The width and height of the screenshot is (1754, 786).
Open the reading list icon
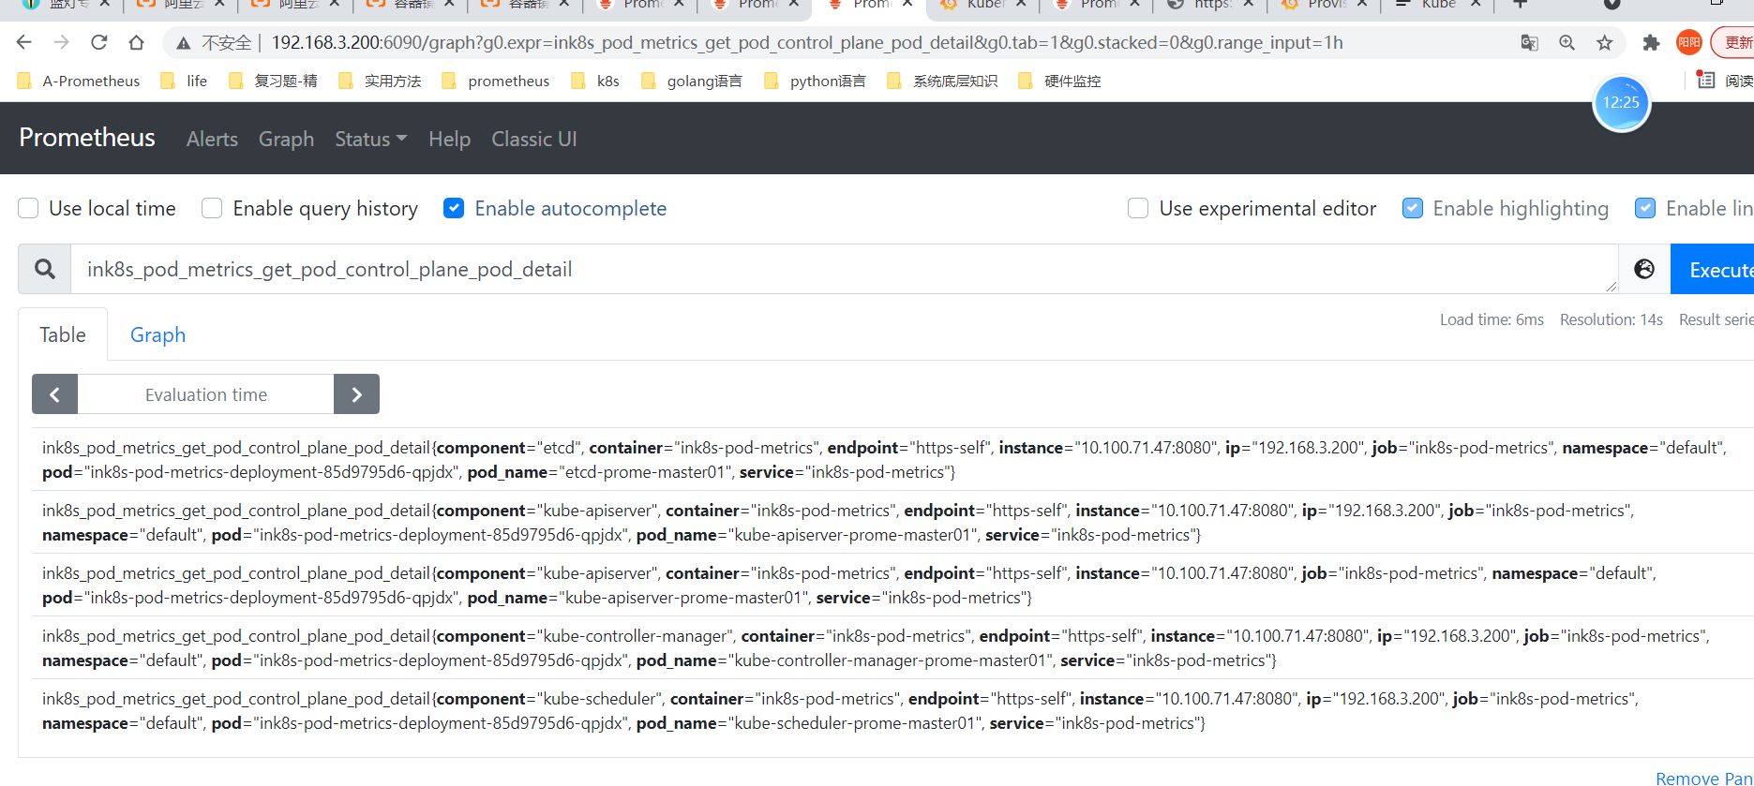1706,81
